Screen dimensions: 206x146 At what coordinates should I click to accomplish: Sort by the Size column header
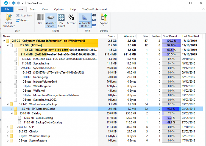tap(108, 36)
